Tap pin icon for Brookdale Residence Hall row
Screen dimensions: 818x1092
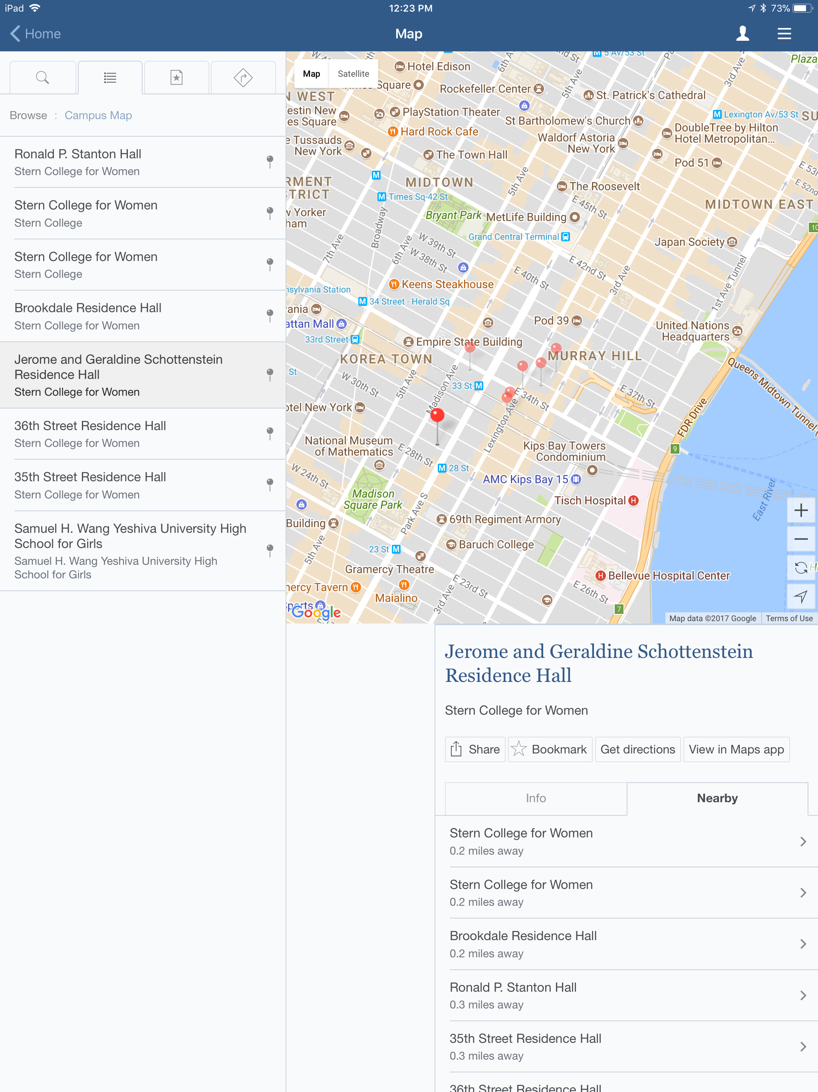[270, 316]
